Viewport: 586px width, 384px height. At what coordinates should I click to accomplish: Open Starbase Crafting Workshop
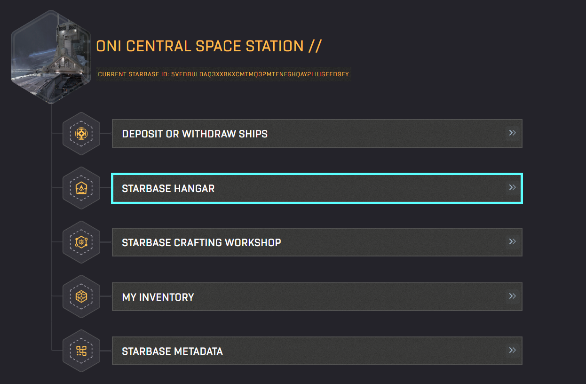pyautogui.click(x=201, y=243)
